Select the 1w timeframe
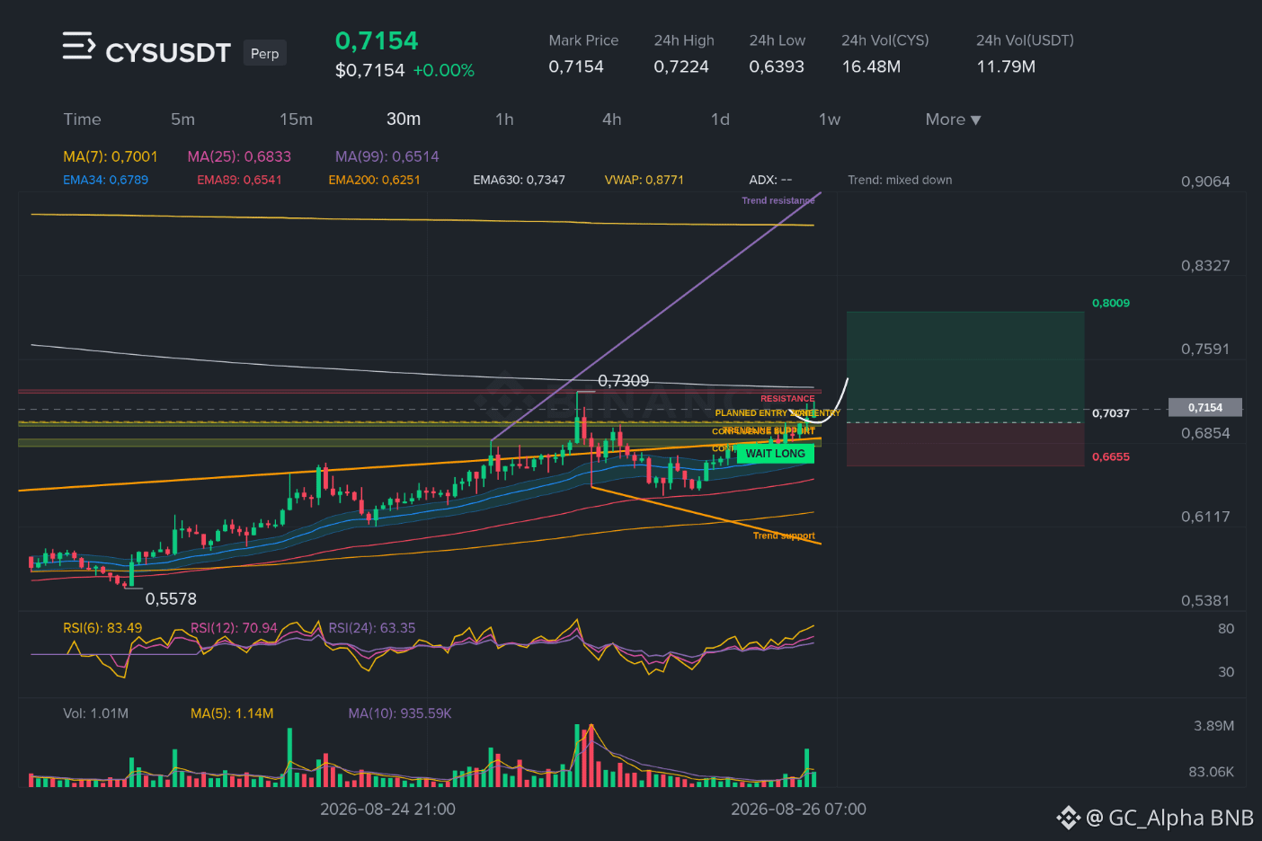Viewport: 1262px width, 841px height. tap(829, 120)
